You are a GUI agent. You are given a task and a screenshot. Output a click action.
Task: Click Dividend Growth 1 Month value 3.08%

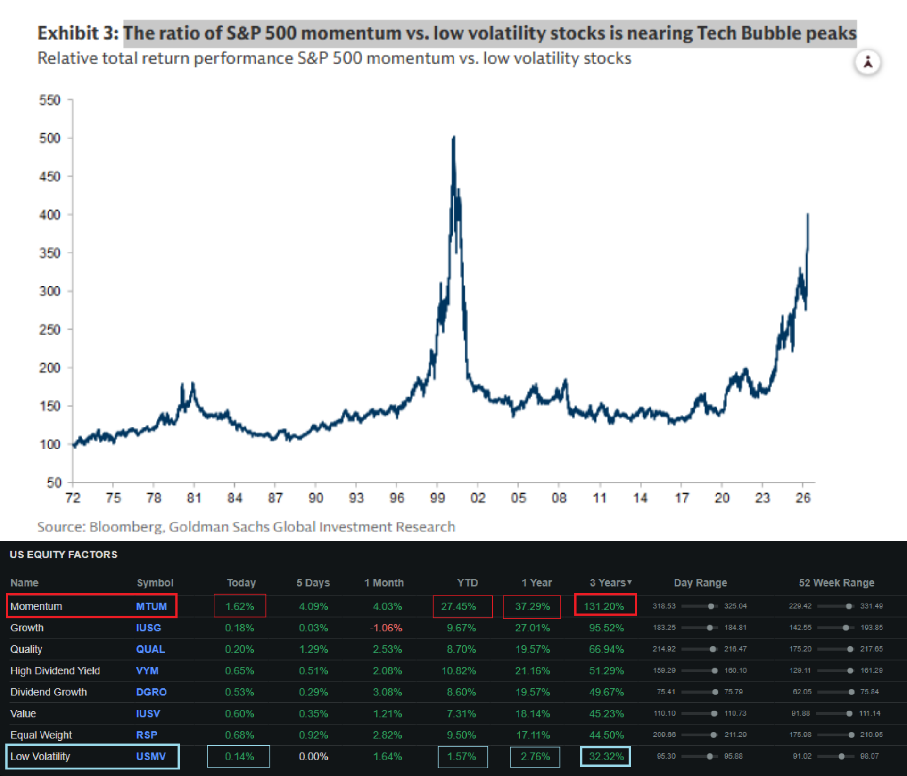pyautogui.click(x=388, y=692)
